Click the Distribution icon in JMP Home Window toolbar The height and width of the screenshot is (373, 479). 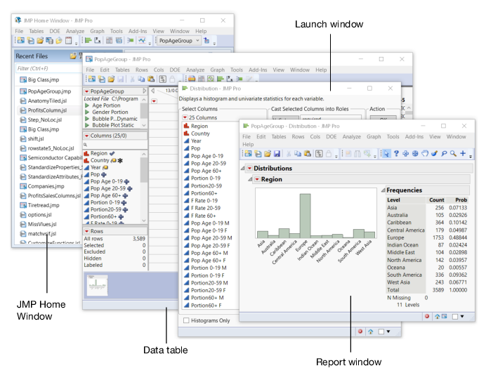pyautogui.click(x=88, y=40)
